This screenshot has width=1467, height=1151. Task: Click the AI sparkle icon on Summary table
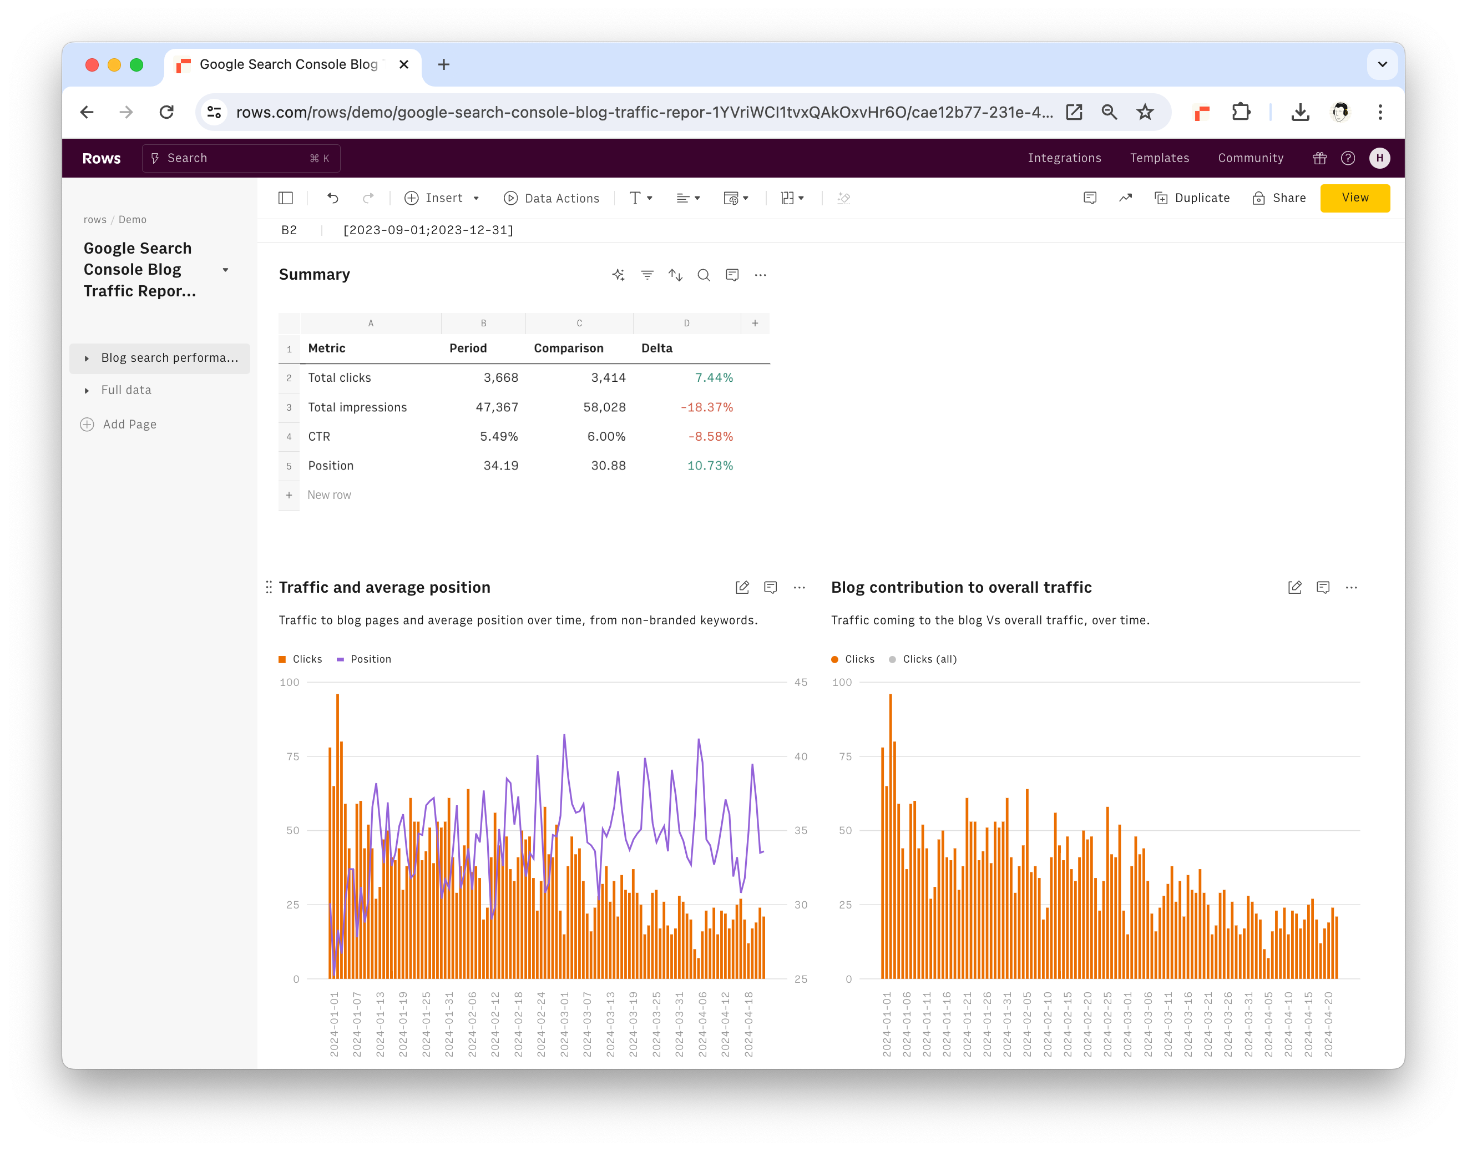tap(618, 275)
